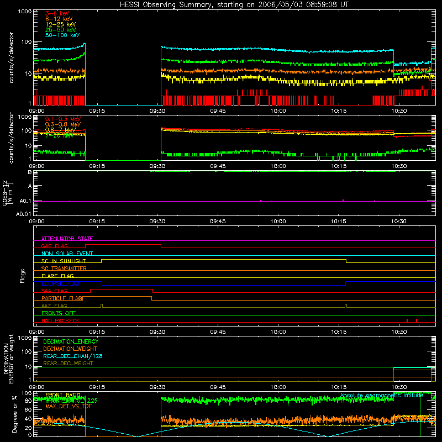
Task: Select the PARTICLE_FLAG label
Action: coord(62,298)
